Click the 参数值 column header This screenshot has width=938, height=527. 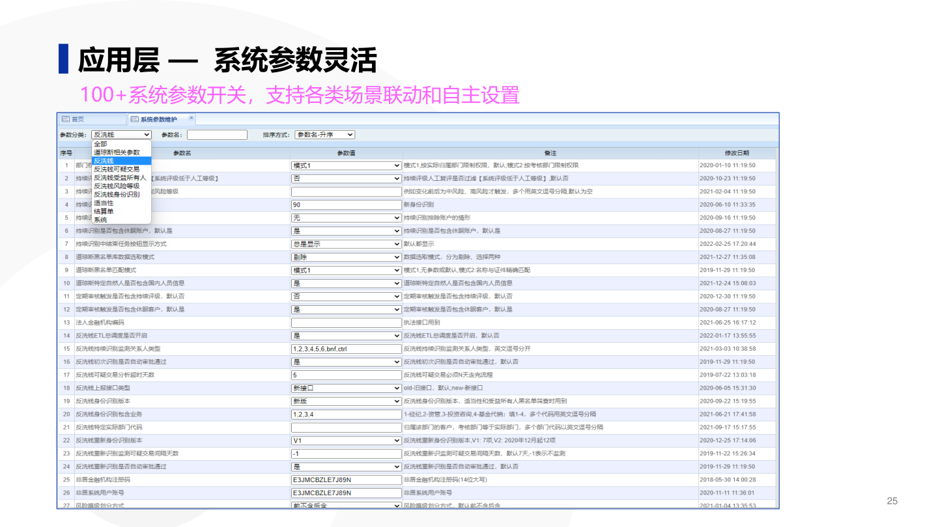pyautogui.click(x=346, y=153)
